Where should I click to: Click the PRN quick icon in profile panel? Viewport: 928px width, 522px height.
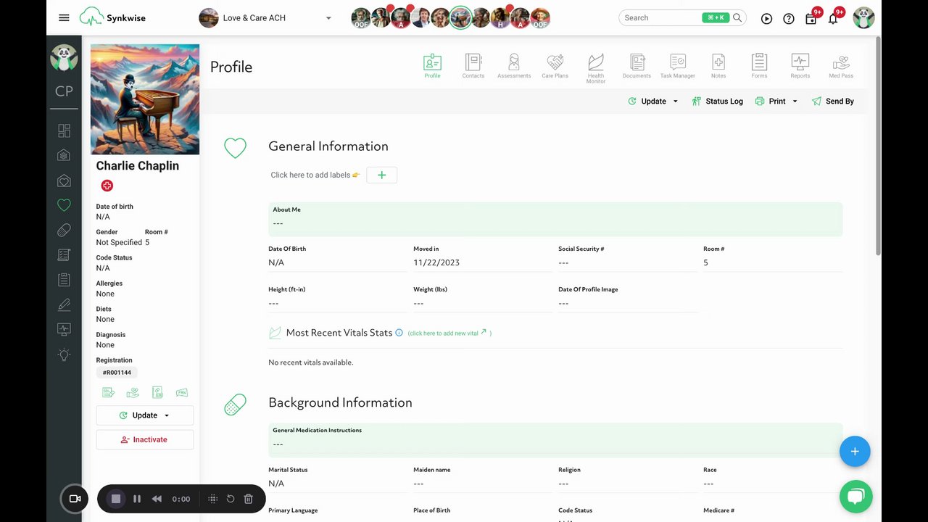(181, 392)
